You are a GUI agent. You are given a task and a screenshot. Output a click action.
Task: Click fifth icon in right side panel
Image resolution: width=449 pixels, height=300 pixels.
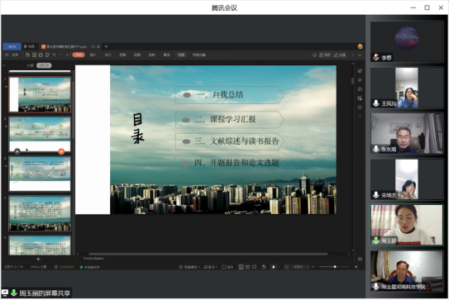360,107
